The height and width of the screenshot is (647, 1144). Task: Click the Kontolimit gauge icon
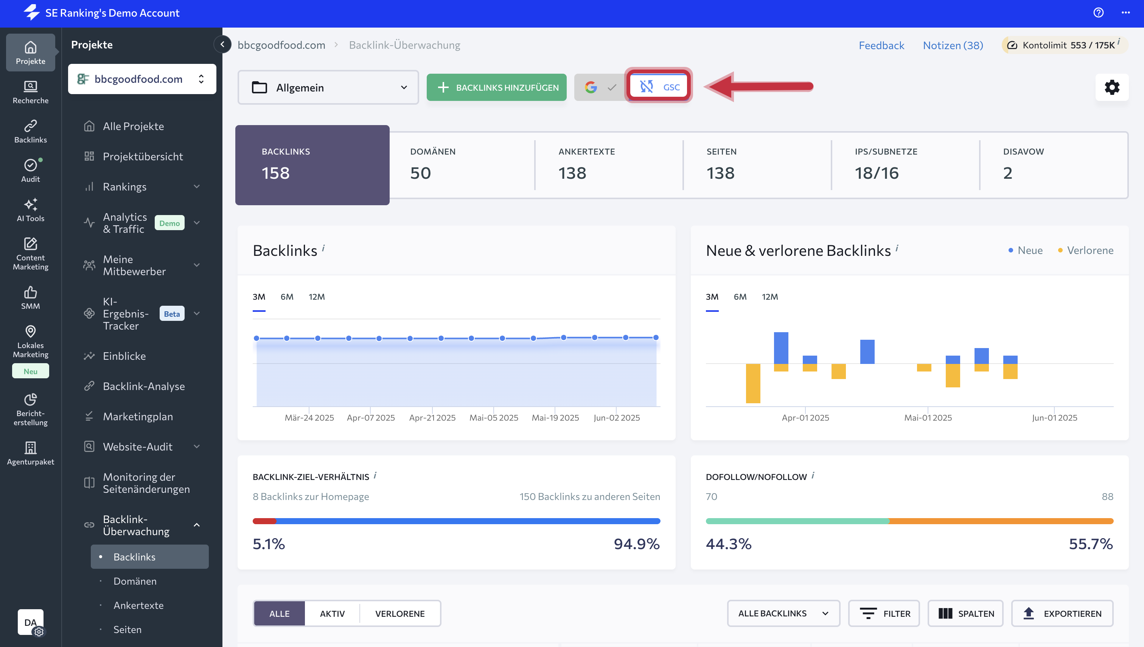(1012, 45)
